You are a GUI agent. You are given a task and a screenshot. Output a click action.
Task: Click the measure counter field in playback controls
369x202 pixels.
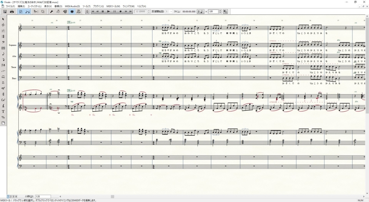tap(141, 12)
